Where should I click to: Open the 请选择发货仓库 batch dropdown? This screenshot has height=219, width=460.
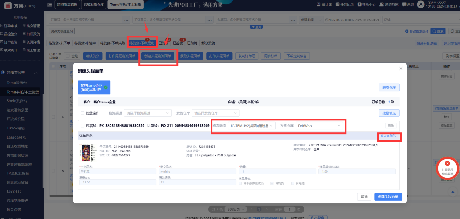(215, 113)
